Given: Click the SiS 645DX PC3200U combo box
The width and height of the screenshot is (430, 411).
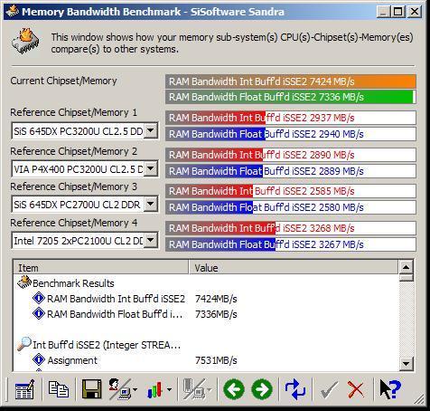Looking at the screenshot, I should tap(85, 130).
